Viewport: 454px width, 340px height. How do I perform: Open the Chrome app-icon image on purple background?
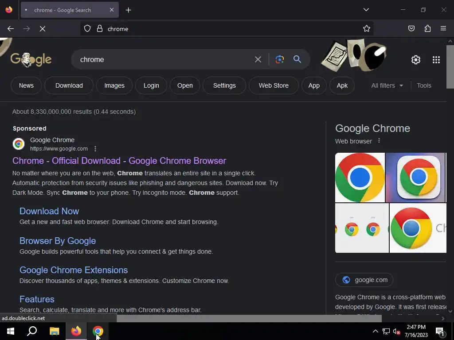(x=415, y=178)
